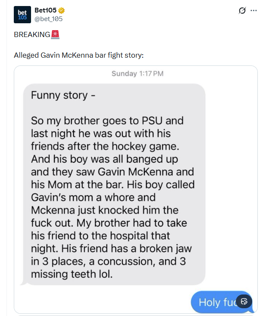This screenshot has height=316, width=263.
Task: Click the 'So my brother goes to PSU' line
Action: pos(107,121)
